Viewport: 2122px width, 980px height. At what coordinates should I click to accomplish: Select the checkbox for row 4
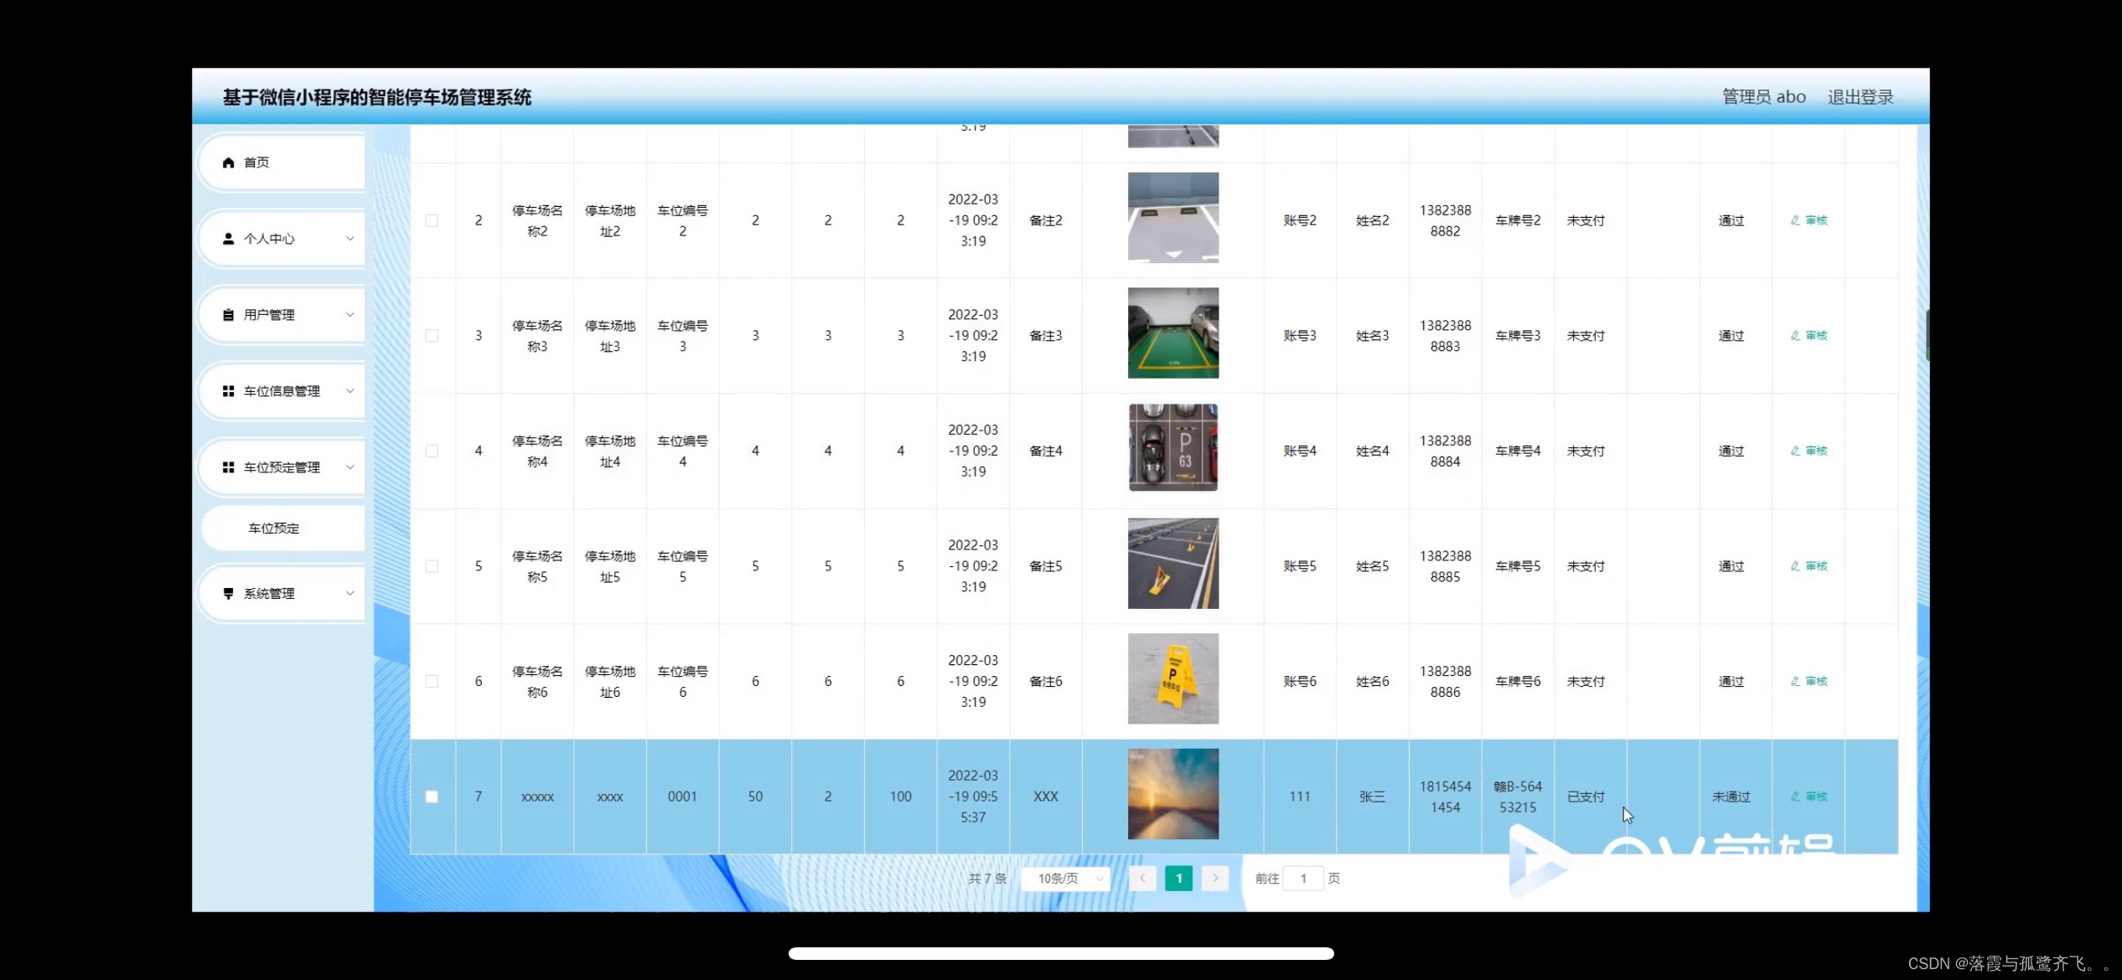pyautogui.click(x=432, y=451)
